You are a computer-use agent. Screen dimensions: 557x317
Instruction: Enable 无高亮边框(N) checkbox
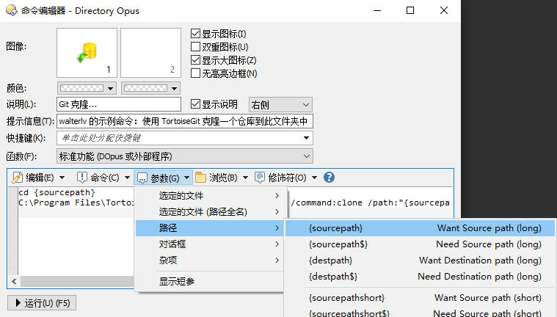[195, 73]
